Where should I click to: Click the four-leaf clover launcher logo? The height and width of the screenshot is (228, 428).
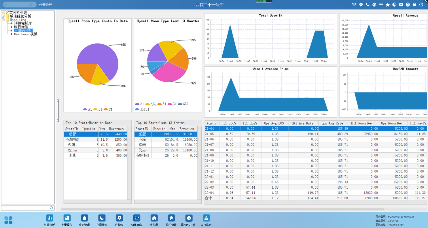click(8, 220)
